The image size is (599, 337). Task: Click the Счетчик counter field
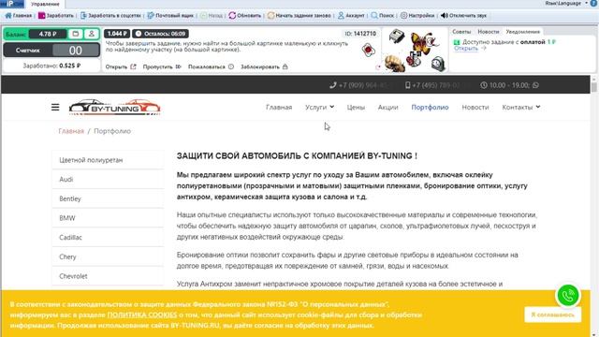(x=51, y=50)
